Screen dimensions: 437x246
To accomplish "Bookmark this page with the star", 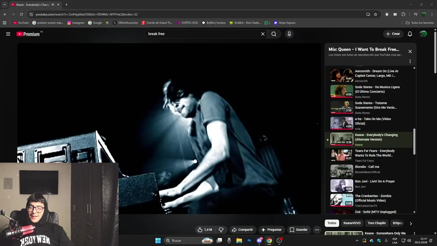I will click(376, 14).
